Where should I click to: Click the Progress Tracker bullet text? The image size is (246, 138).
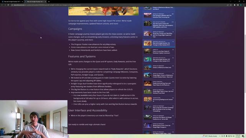(93, 44)
